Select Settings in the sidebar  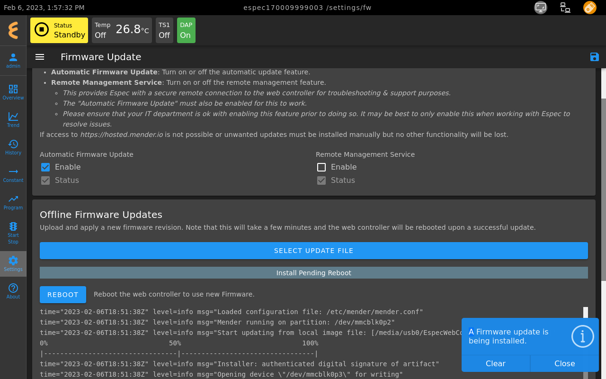pyautogui.click(x=13, y=263)
